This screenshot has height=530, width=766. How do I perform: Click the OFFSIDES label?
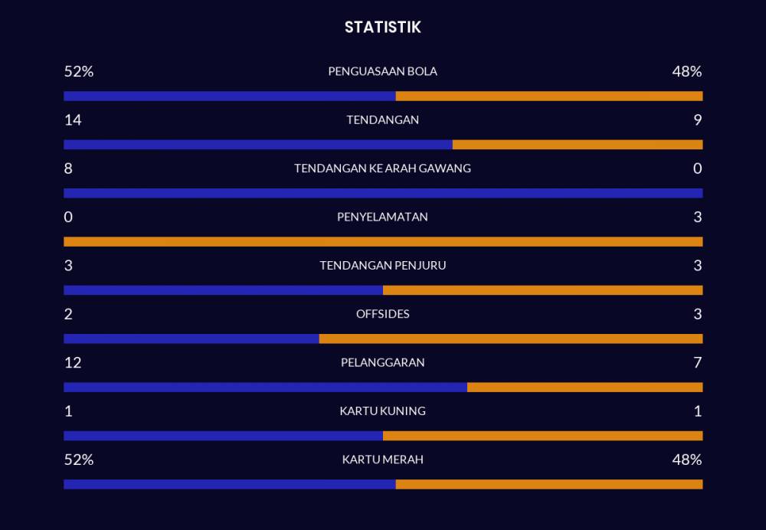382,314
